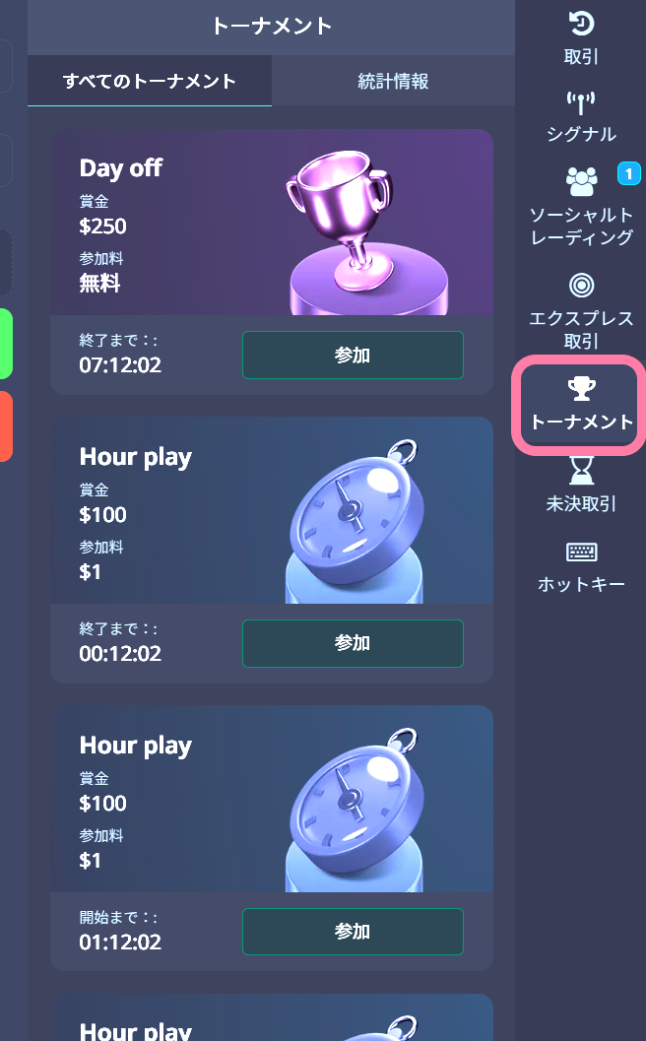646x1041 pixels.
Task: Switch to すべてのトーナメント tab
Action: click(x=150, y=81)
